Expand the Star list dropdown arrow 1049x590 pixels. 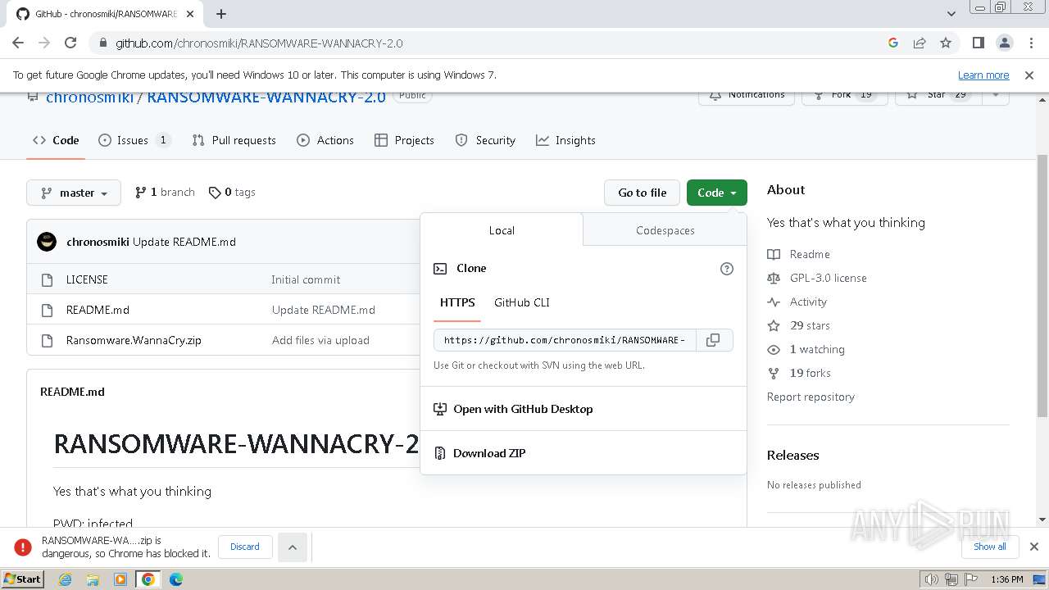(996, 96)
